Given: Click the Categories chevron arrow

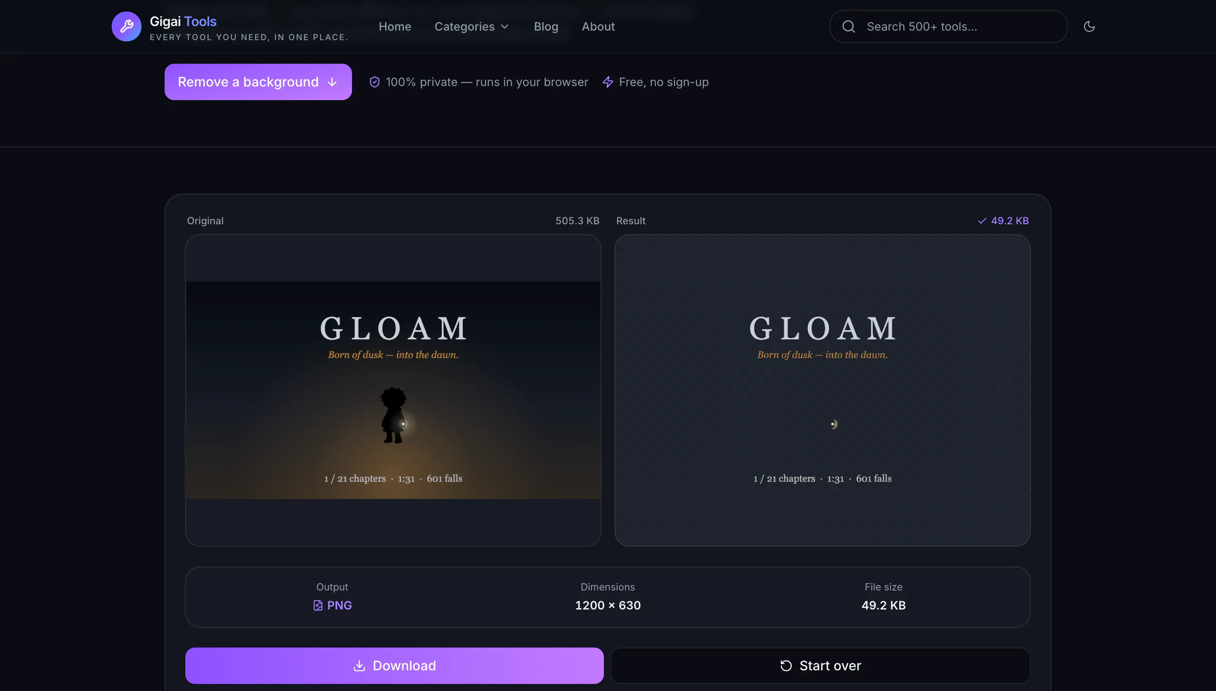Looking at the screenshot, I should click(505, 26).
